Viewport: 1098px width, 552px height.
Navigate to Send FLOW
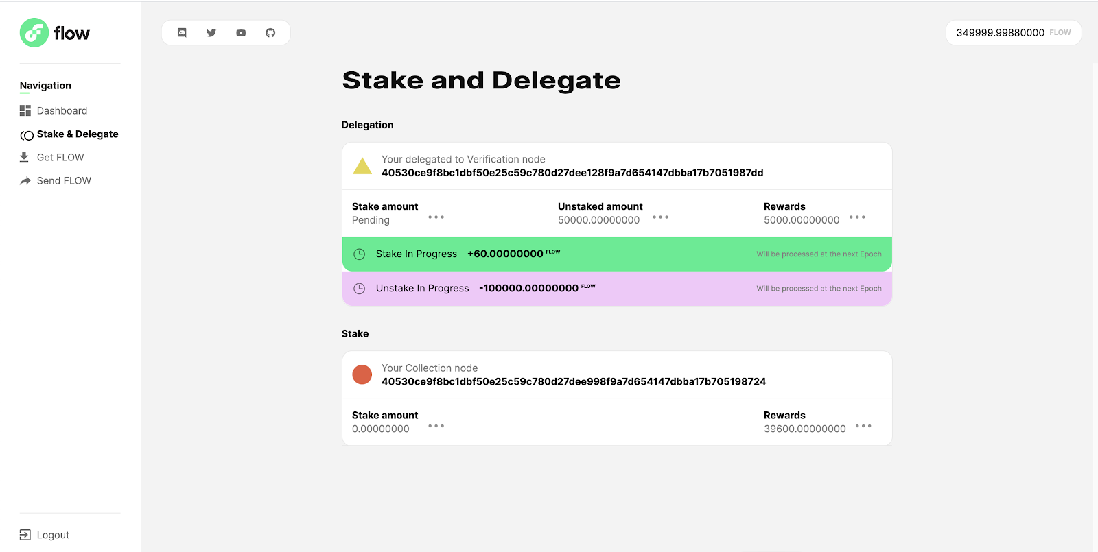[x=64, y=181]
